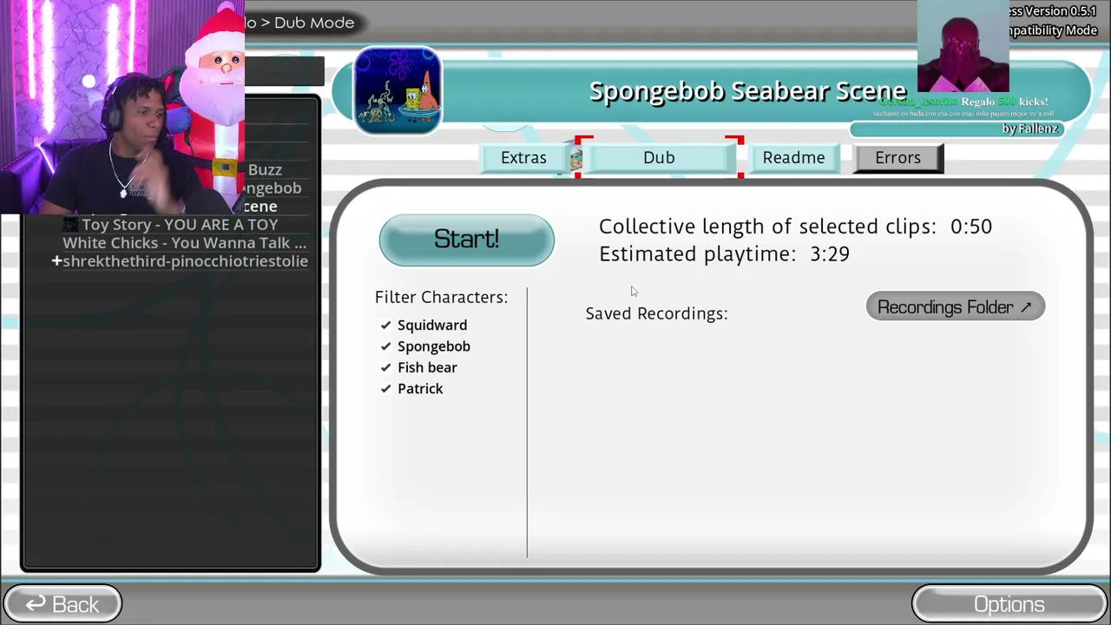This screenshot has height=625, width=1111.
Task: Click the Back arrow icon
Action: pyautogui.click(x=36, y=603)
